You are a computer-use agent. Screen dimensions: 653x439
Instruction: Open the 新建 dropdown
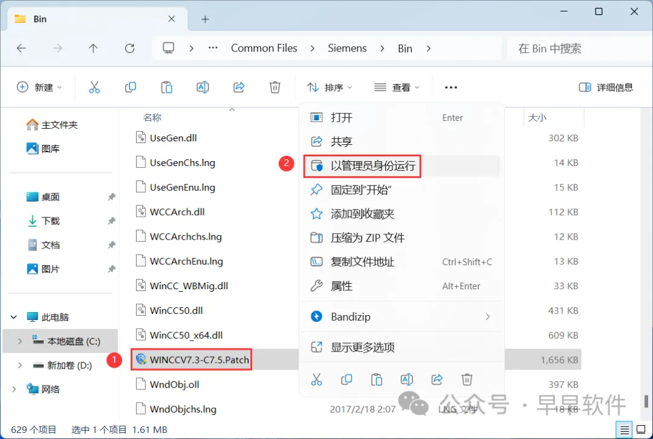click(x=39, y=88)
